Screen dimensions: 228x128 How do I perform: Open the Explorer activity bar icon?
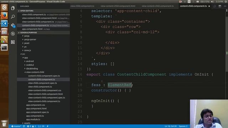[x=13, y=8]
